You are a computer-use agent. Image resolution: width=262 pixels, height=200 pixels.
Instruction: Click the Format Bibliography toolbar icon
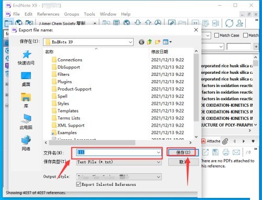pyautogui.click(x=205, y=23)
